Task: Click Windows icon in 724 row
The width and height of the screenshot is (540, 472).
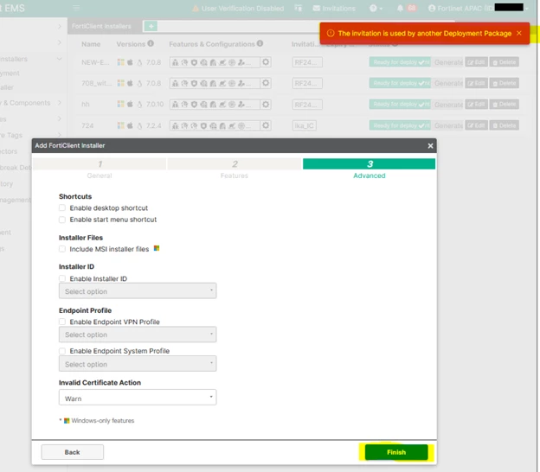Action: [120, 125]
